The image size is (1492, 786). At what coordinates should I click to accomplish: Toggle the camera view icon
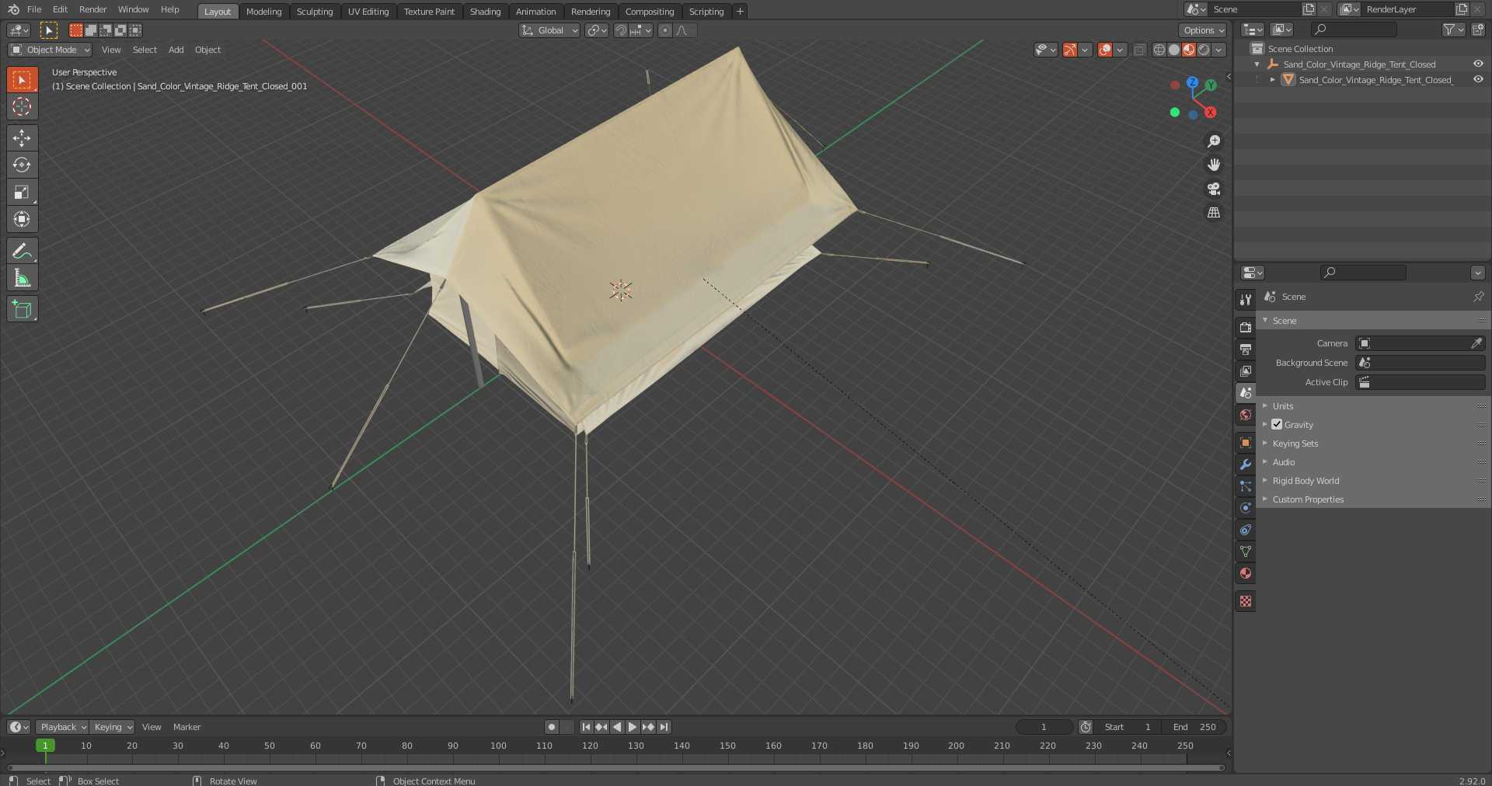1213,189
